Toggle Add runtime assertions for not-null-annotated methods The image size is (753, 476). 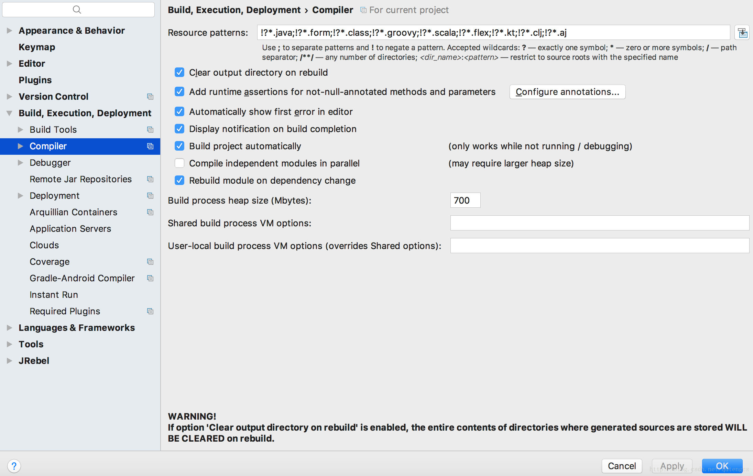pos(179,91)
